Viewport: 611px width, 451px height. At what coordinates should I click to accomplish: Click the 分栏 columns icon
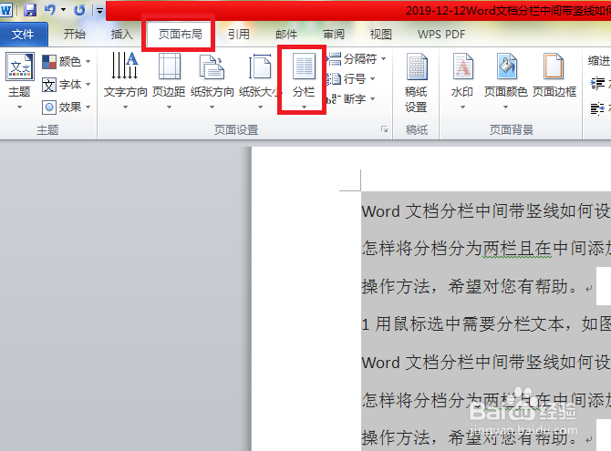click(x=304, y=67)
